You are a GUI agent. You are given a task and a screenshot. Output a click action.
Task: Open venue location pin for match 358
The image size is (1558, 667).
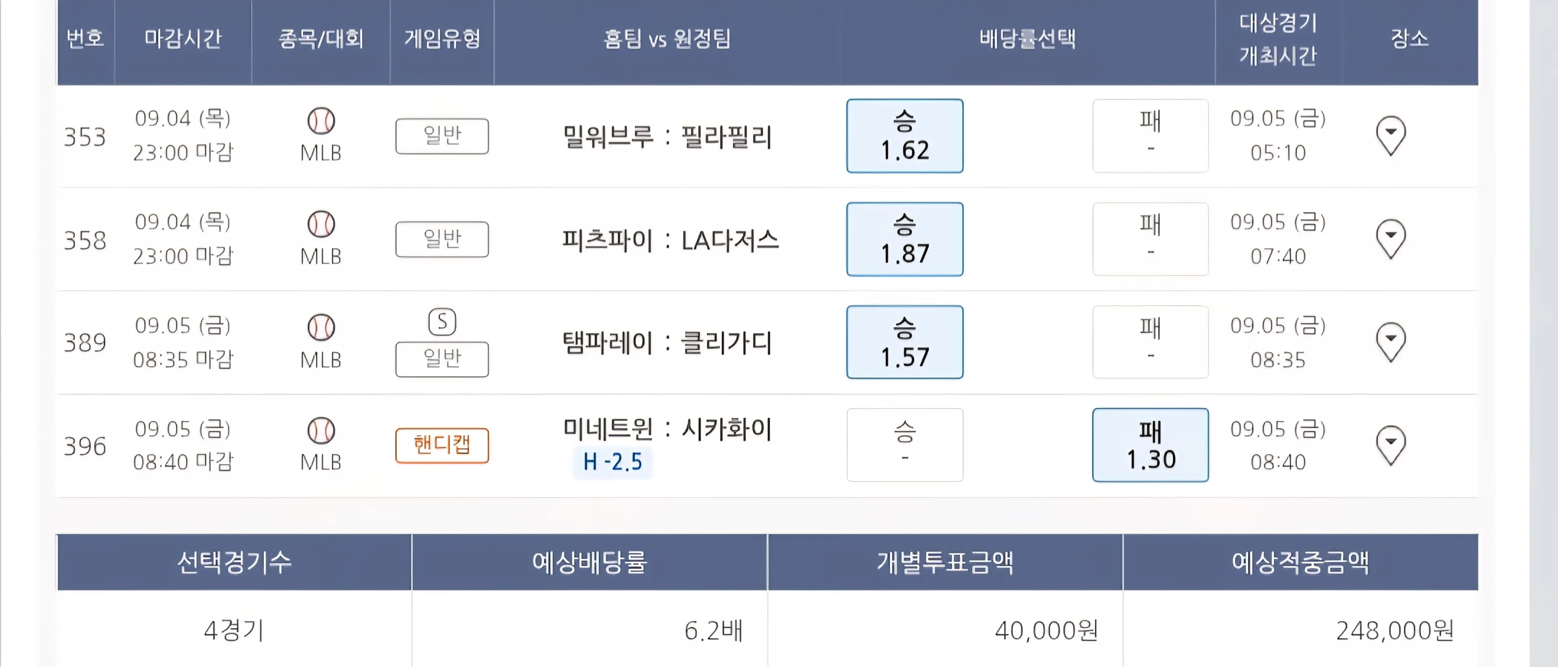(x=1390, y=239)
